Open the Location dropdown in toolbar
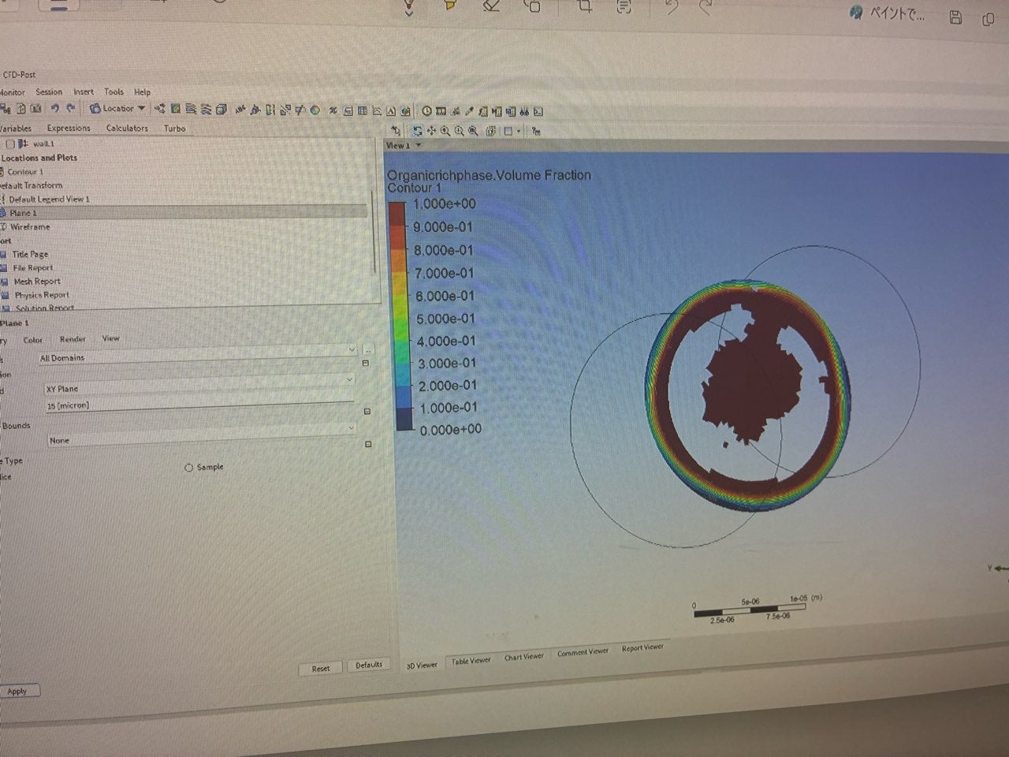Image resolution: width=1009 pixels, height=757 pixels. coord(117,108)
